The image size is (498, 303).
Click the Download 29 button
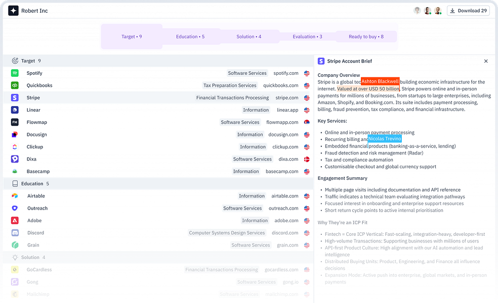coord(469,11)
